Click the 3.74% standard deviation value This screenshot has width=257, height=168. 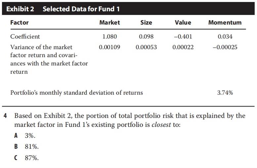pos(225,93)
